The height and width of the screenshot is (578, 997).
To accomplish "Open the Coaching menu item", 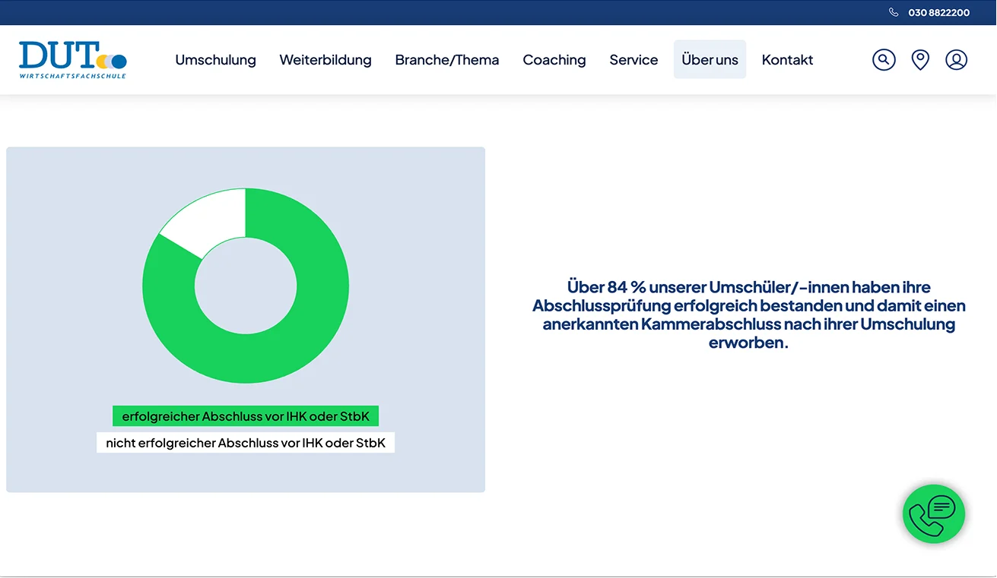I will click(554, 59).
